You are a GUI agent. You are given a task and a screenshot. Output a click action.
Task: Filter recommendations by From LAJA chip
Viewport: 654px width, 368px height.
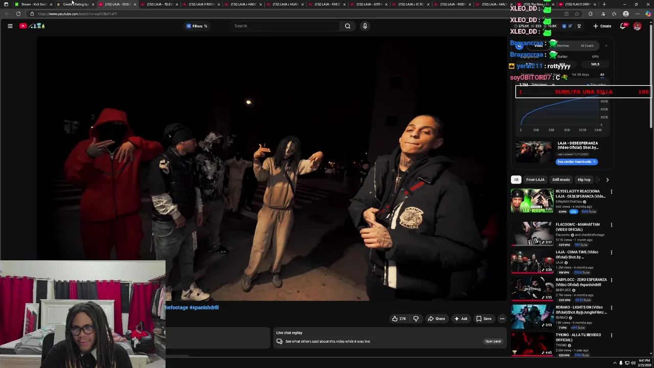[535, 180]
